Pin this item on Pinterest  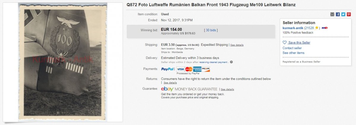pos(349,14)
